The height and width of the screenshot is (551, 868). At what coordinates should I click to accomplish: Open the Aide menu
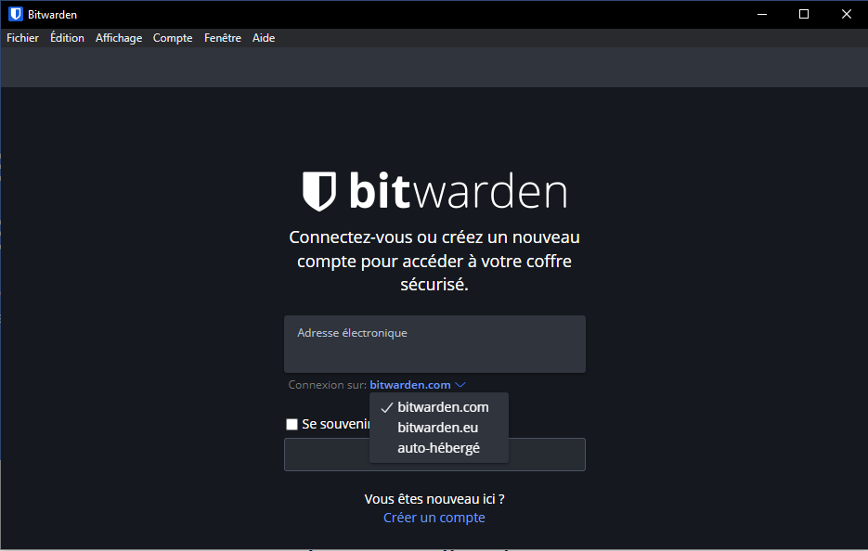[x=264, y=38]
